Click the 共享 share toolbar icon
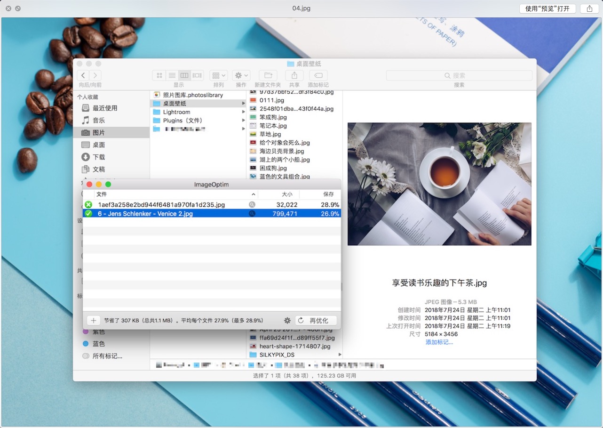Image resolution: width=603 pixels, height=428 pixels. (x=294, y=75)
